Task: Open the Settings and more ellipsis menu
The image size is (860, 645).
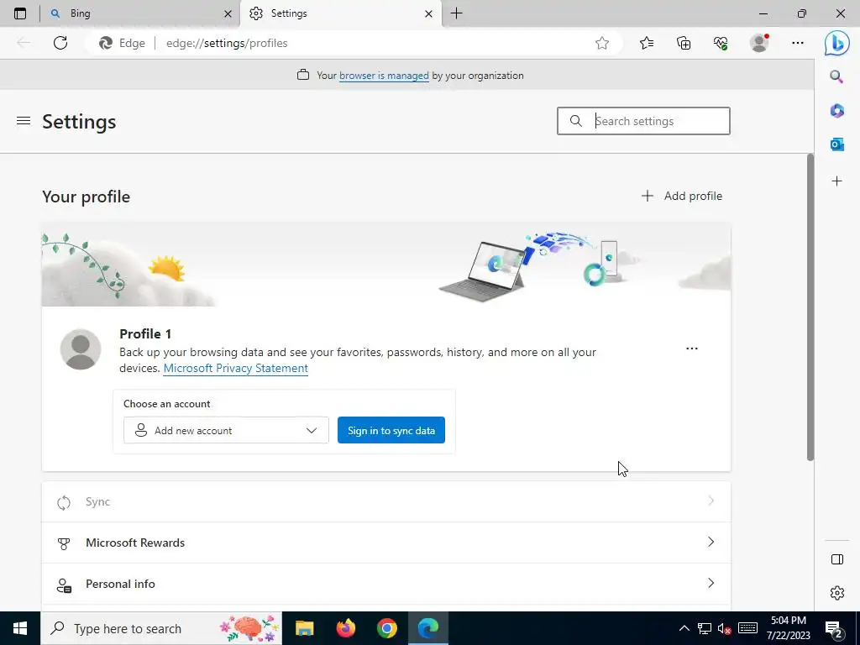Action: [798, 43]
